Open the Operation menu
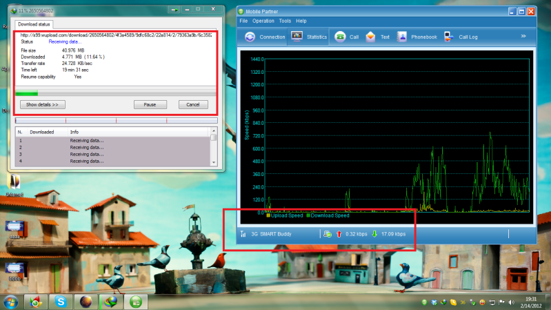 click(x=263, y=21)
